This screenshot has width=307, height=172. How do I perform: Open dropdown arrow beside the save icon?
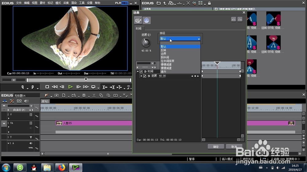(89, 97)
